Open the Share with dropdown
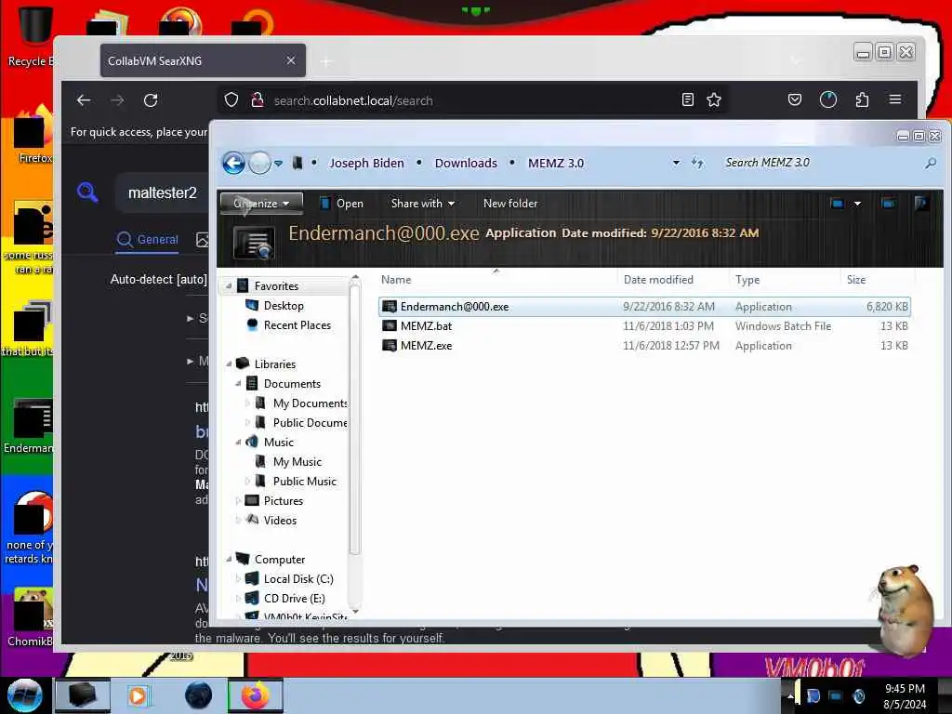 coord(423,204)
